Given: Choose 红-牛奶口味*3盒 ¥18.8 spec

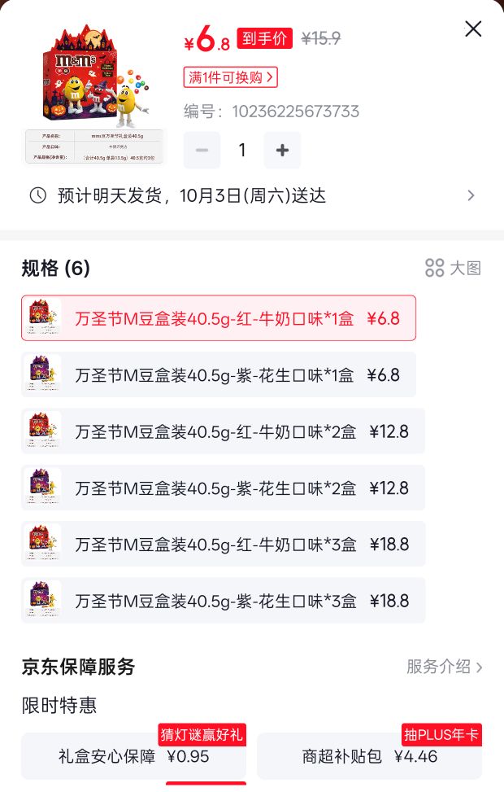Looking at the screenshot, I should tap(223, 544).
